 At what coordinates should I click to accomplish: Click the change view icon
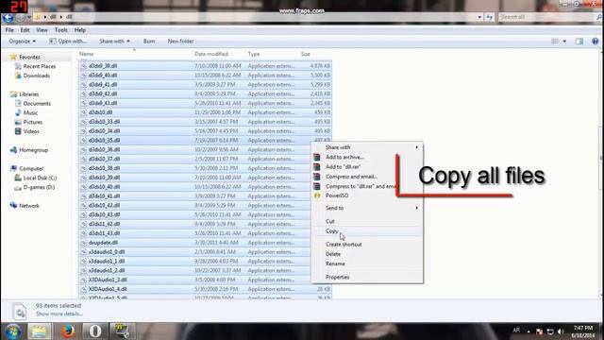click(555, 42)
